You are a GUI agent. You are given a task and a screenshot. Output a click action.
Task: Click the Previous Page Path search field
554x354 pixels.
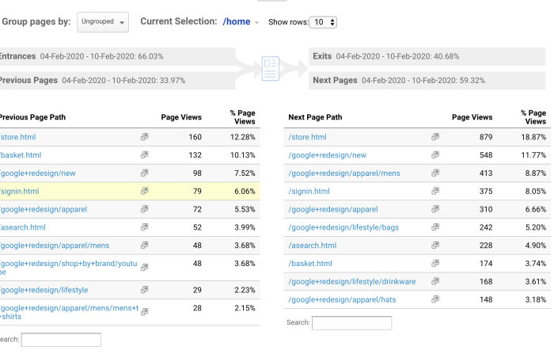tap(61, 340)
